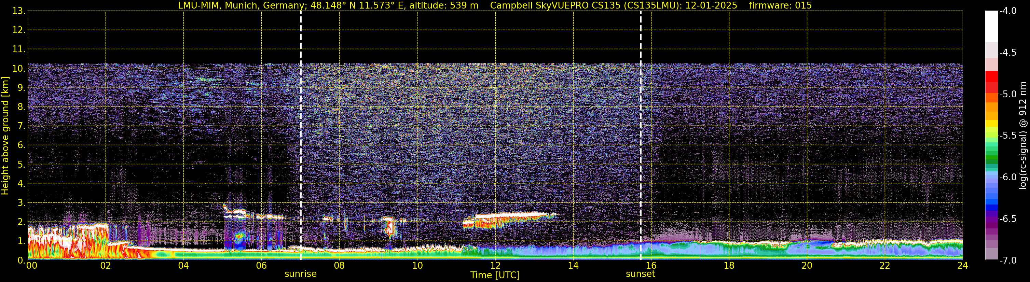The image size is (1030, 282).
Task: Click the sunset label below the axis
Action: coord(640,274)
